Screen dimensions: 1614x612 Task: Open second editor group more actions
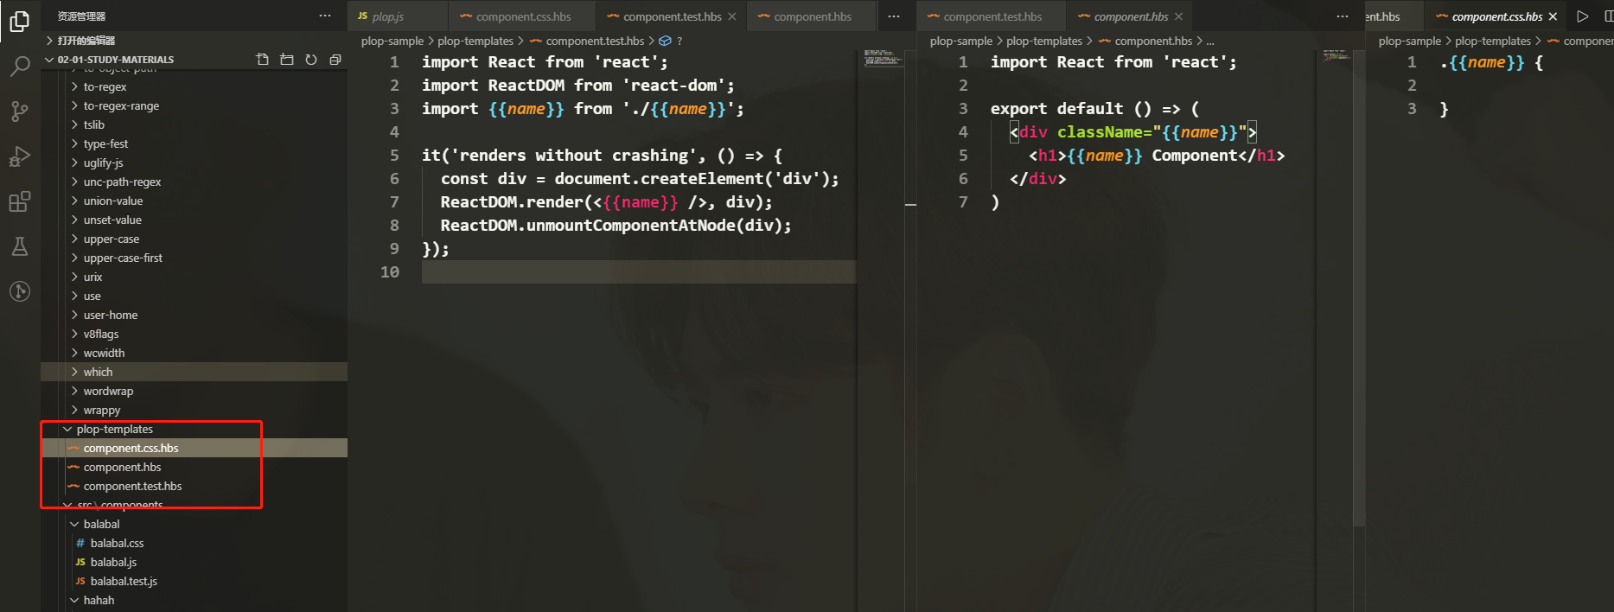(1343, 16)
